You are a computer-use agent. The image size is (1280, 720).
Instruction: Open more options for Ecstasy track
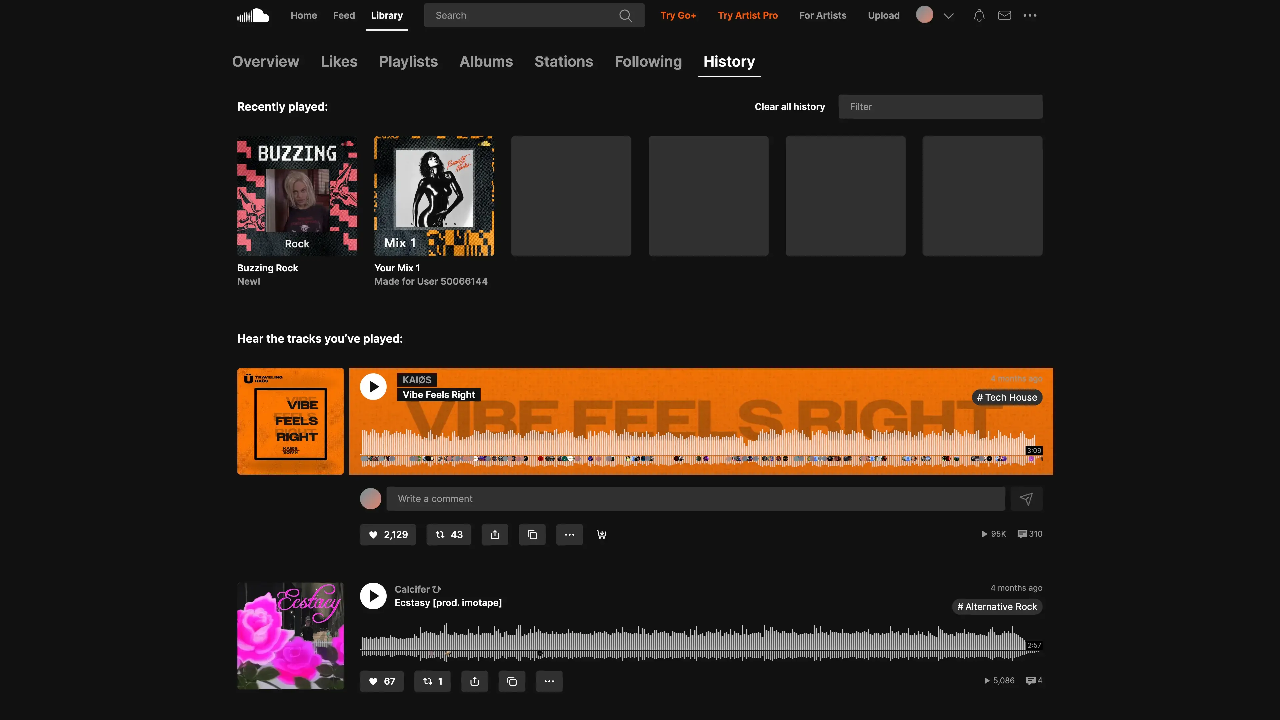click(x=549, y=681)
